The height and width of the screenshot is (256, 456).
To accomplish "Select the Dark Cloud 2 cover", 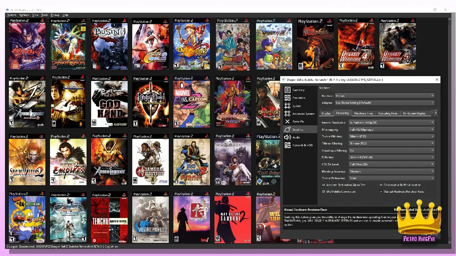I will (x=191, y=44).
